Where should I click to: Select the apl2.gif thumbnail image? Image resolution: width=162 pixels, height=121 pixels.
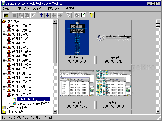[x=114, y=83]
